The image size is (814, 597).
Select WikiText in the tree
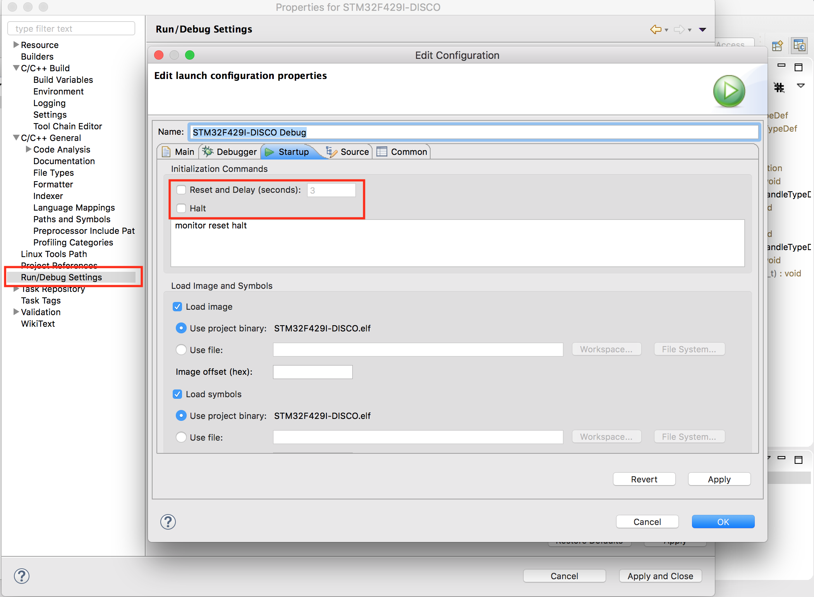pos(38,324)
